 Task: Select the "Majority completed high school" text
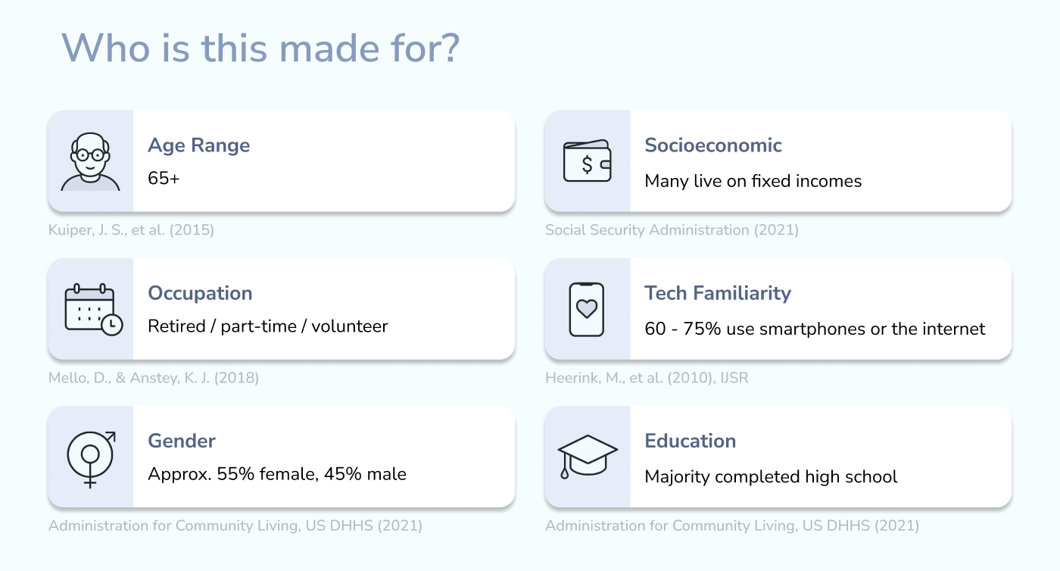771,477
